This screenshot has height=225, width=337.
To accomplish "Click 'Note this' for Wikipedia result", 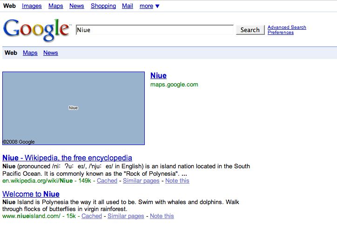I will point(177,181).
